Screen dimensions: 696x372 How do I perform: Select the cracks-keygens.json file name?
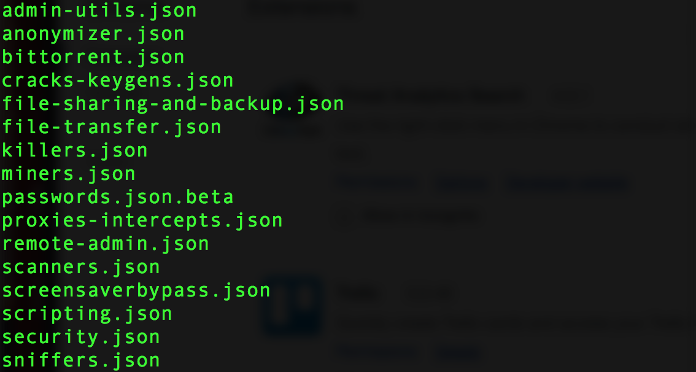[x=118, y=80]
